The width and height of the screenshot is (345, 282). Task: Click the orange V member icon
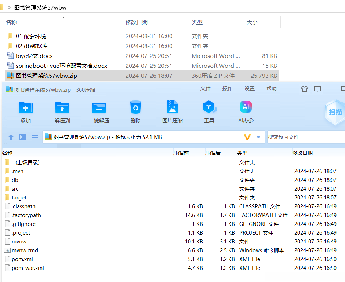[x=247, y=137]
